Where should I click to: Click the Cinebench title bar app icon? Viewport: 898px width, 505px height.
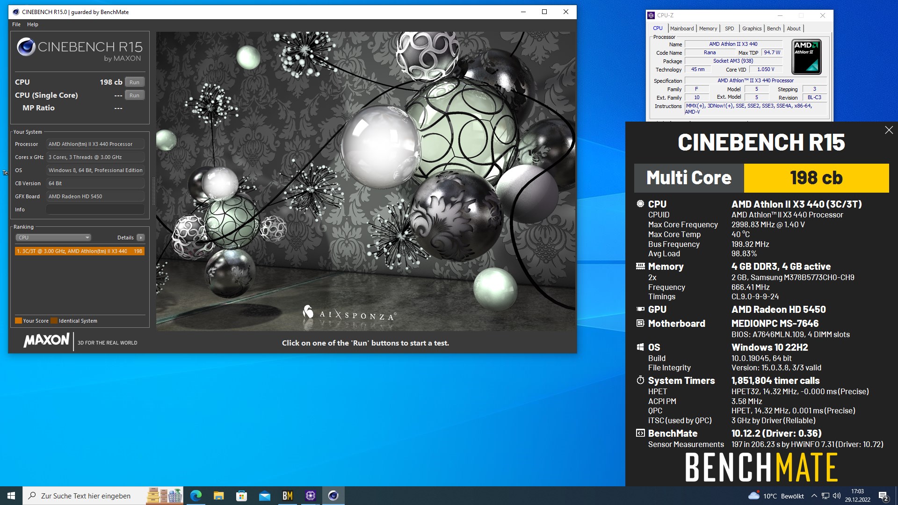pos(16,12)
